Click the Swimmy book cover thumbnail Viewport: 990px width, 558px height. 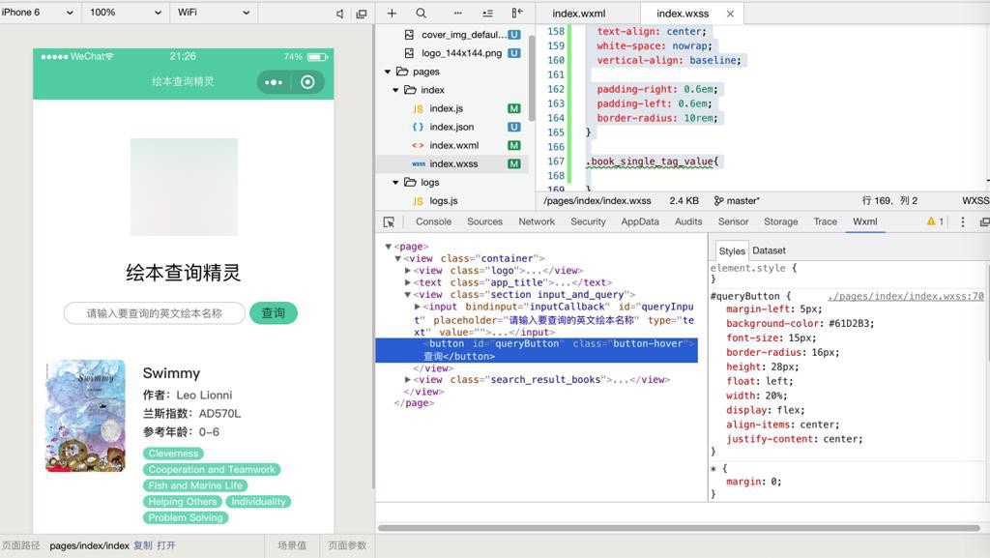86,416
